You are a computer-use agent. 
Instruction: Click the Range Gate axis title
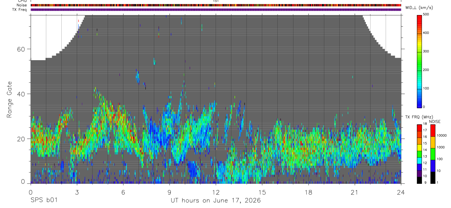[10, 99]
